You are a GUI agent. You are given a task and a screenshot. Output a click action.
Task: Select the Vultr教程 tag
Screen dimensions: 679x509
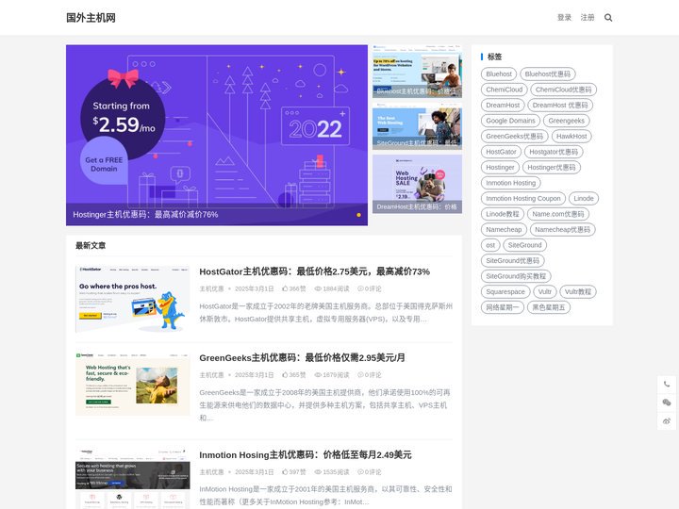point(578,292)
